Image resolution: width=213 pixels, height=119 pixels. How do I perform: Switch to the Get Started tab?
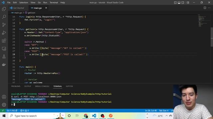click(17, 8)
